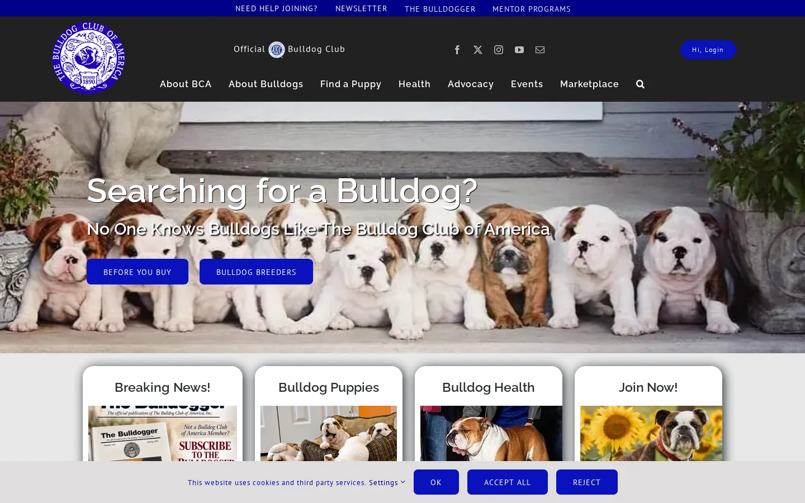Open the sunflower bulldog image
This screenshot has height=503, width=805.
click(651, 433)
